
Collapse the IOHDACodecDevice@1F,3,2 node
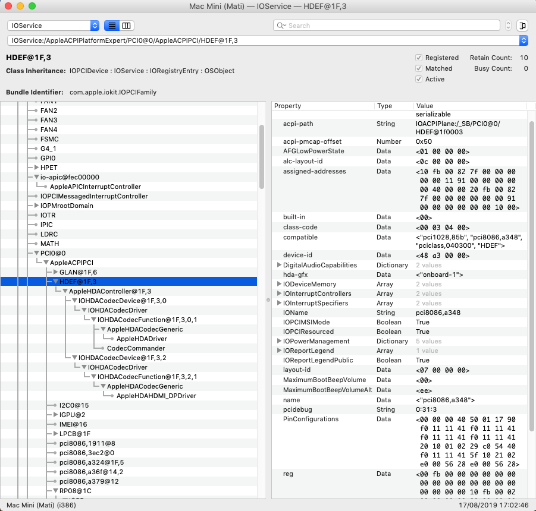click(74, 358)
